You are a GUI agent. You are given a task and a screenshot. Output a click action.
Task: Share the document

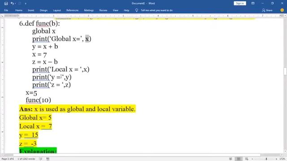267,10
